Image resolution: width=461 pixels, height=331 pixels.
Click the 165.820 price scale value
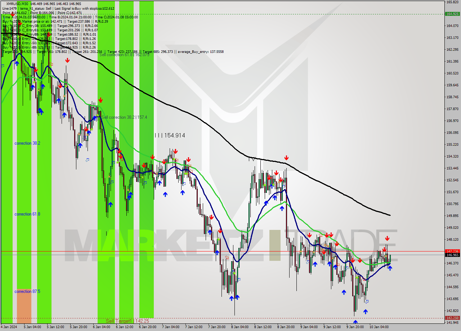point(452,2)
